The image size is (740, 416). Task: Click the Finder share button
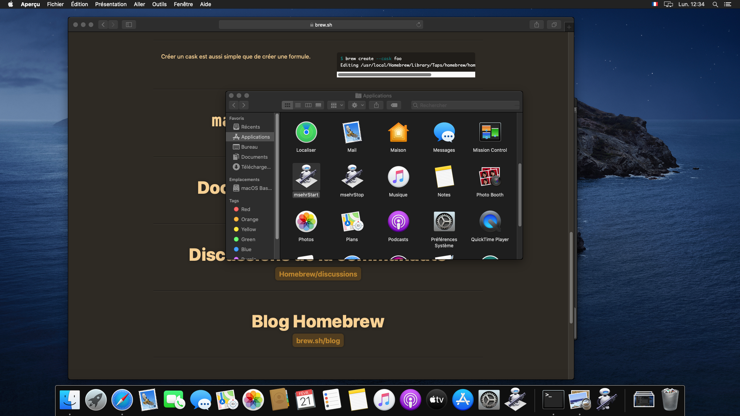pos(376,105)
